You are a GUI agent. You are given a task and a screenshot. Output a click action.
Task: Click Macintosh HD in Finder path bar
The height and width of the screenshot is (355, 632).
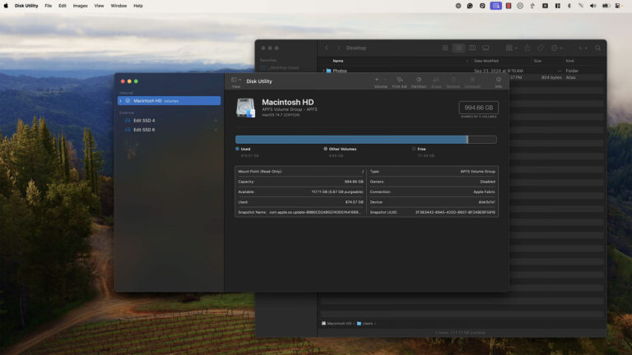pyautogui.click(x=337, y=323)
